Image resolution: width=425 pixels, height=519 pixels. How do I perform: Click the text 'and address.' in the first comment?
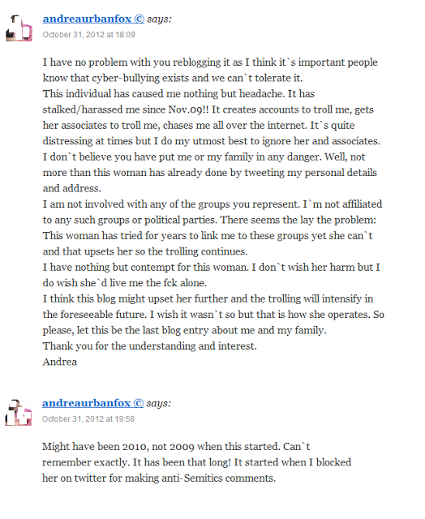tap(72, 188)
